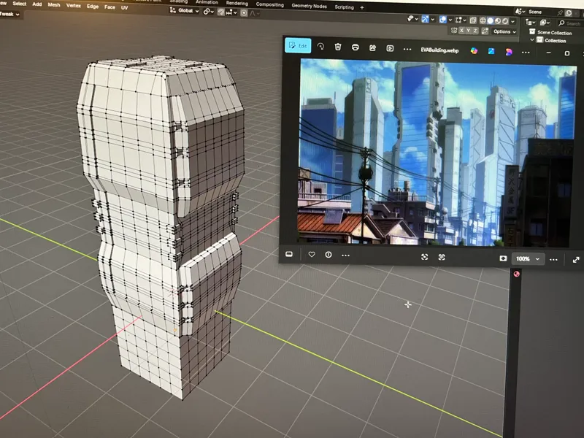Viewport: 584px width, 438px height.
Task: Open more options beside info icon in Photos
Action: coord(345,255)
